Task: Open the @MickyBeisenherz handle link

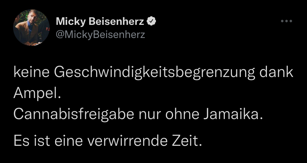Action: click(100, 35)
